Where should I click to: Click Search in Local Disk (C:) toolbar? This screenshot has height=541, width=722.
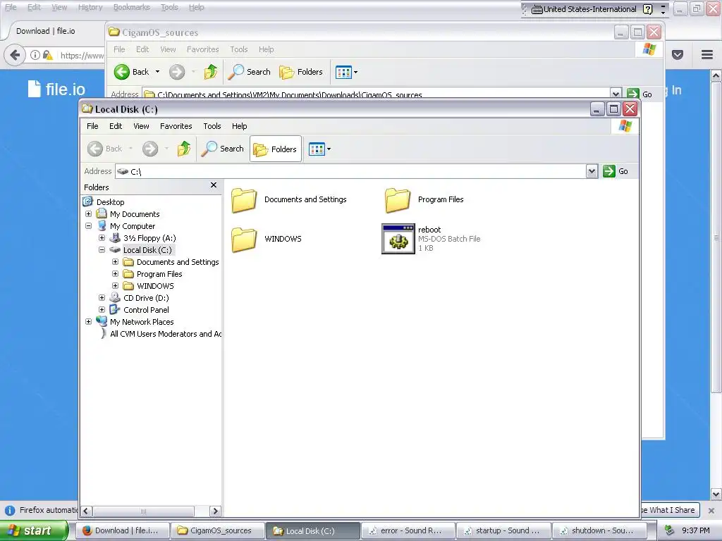click(223, 149)
